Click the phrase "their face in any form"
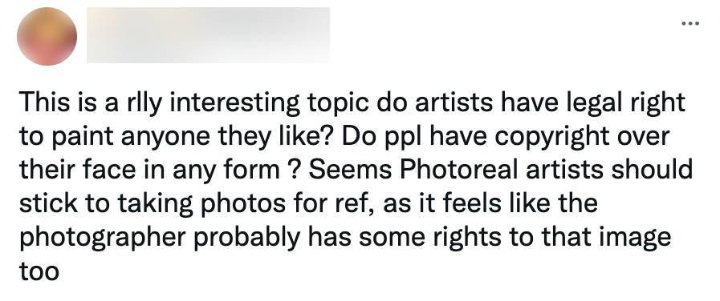The width and height of the screenshot is (720, 301). [149, 171]
